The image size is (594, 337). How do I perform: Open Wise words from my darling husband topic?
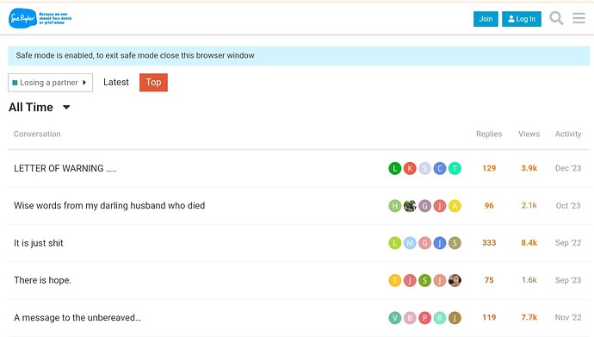pyautogui.click(x=109, y=205)
